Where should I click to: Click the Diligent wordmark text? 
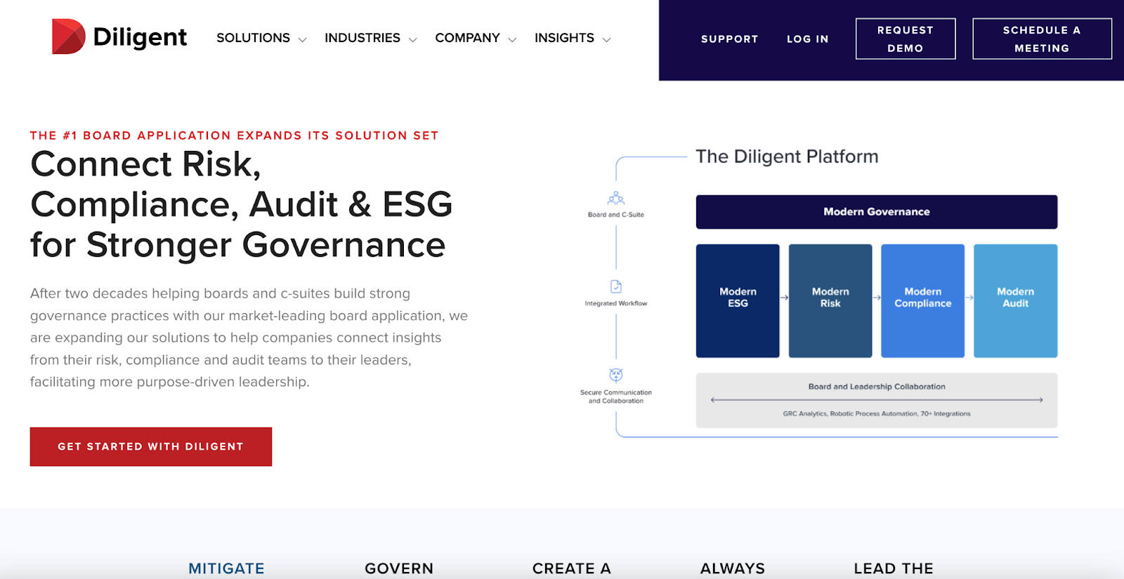point(140,37)
